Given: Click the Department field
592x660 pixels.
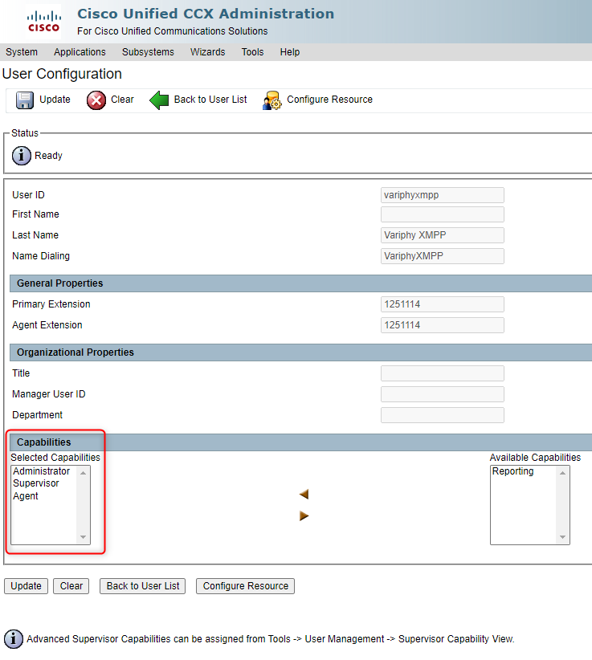Looking at the screenshot, I should (443, 415).
